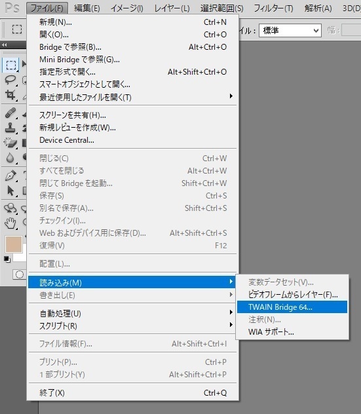The height and width of the screenshot is (414, 361).
Task: Select the Clone Stamp tool
Action: [x=10, y=128]
